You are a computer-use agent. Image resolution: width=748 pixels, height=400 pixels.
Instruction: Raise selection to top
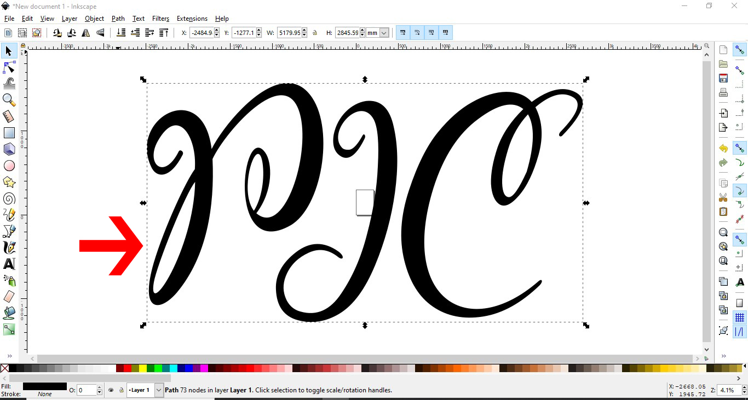point(164,33)
